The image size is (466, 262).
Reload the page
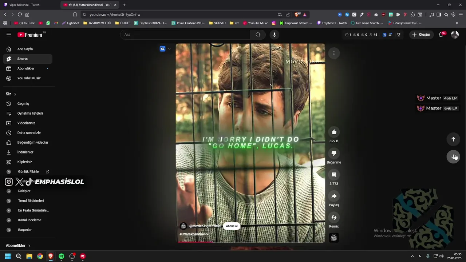20,15
